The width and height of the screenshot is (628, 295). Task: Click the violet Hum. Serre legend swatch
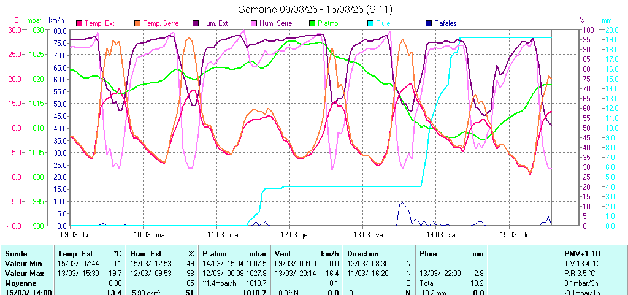[254, 24]
